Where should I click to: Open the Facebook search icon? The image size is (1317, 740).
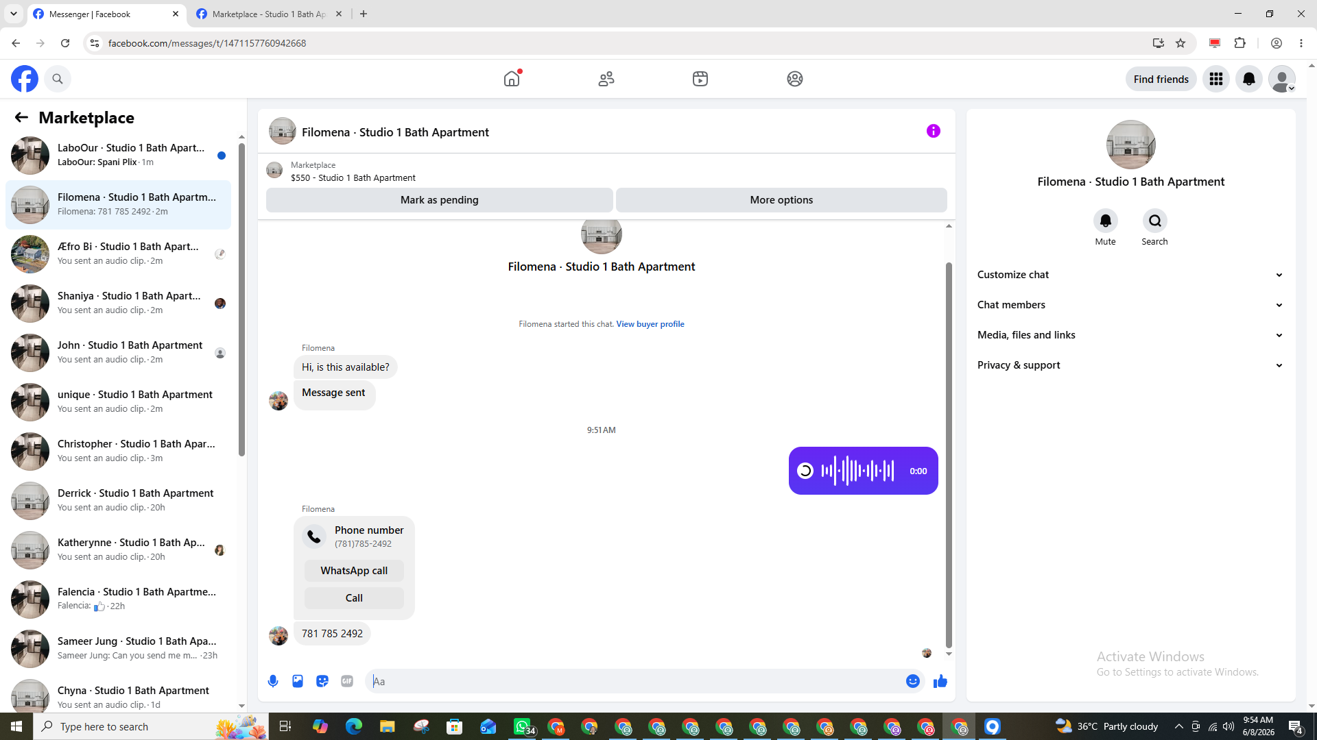(x=58, y=79)
